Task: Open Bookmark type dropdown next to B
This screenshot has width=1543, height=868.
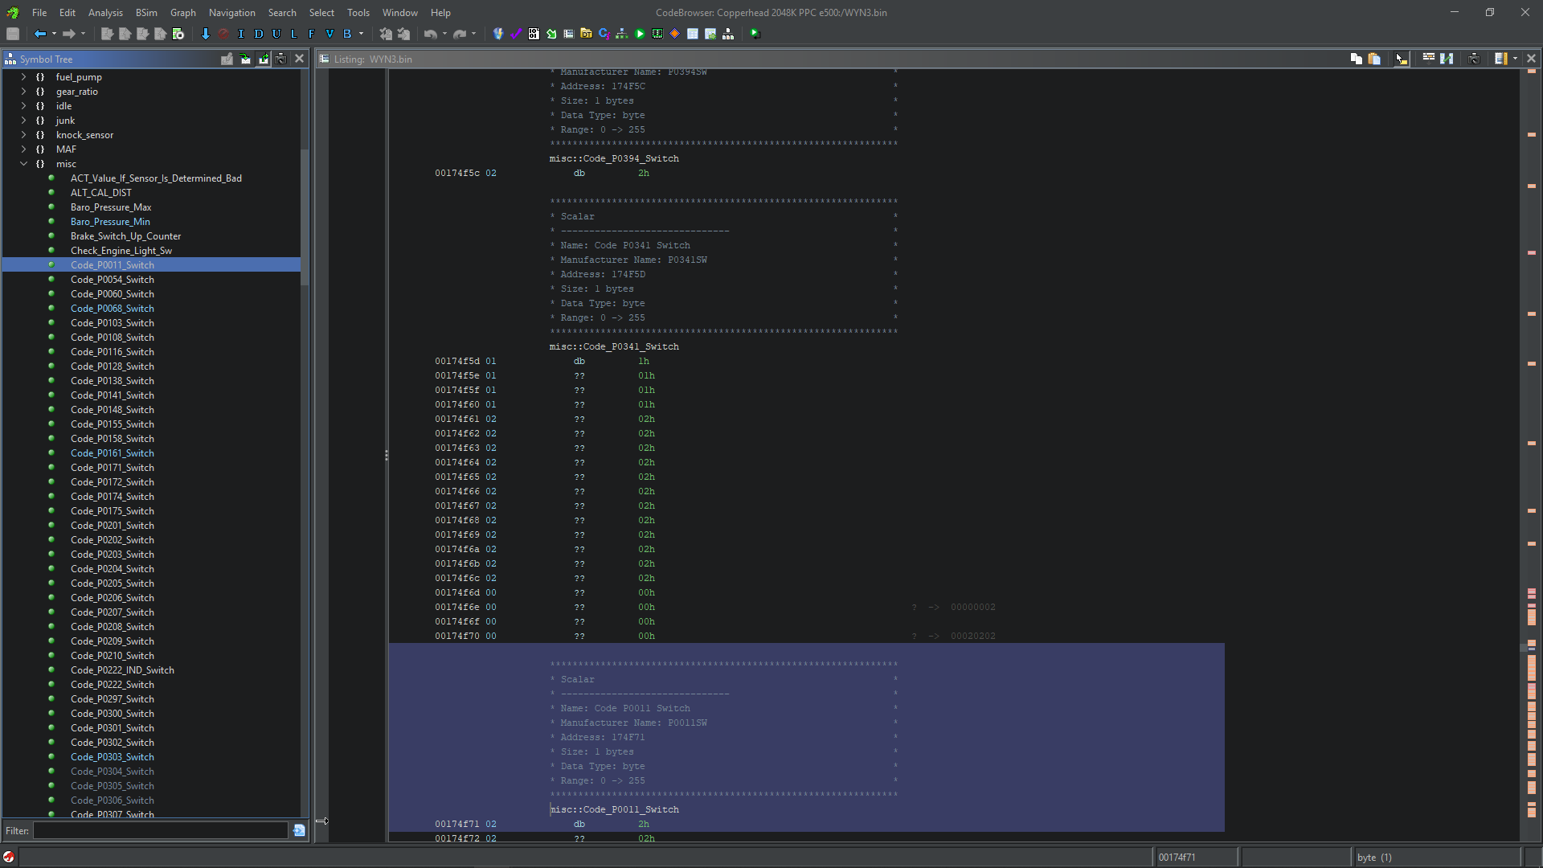Action: tap(361, 34)
